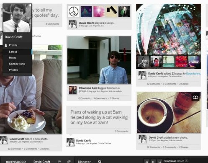Viewport: 208px width, 163px height.
Task: Click 3 Comments under the 23 songs post
Action: (169, 84)
